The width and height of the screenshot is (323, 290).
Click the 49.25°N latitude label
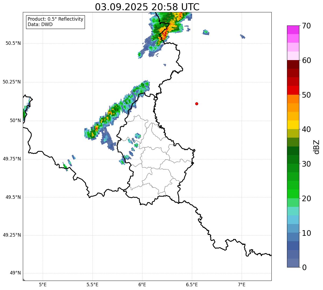12,235
